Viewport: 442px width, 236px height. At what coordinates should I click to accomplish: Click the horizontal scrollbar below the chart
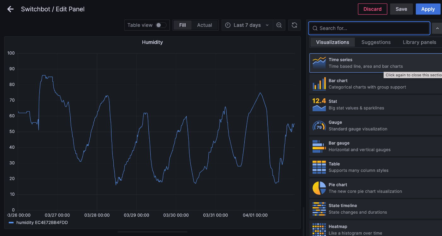pyautogui.click(x=152, y=232)
